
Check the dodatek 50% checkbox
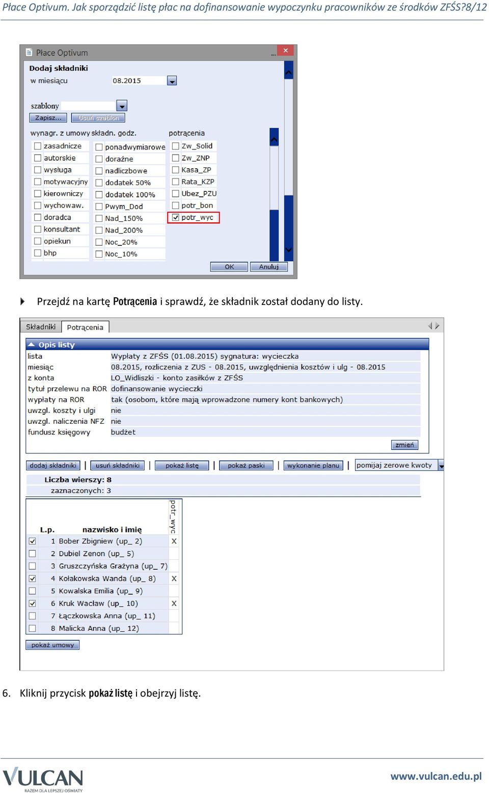99,183
